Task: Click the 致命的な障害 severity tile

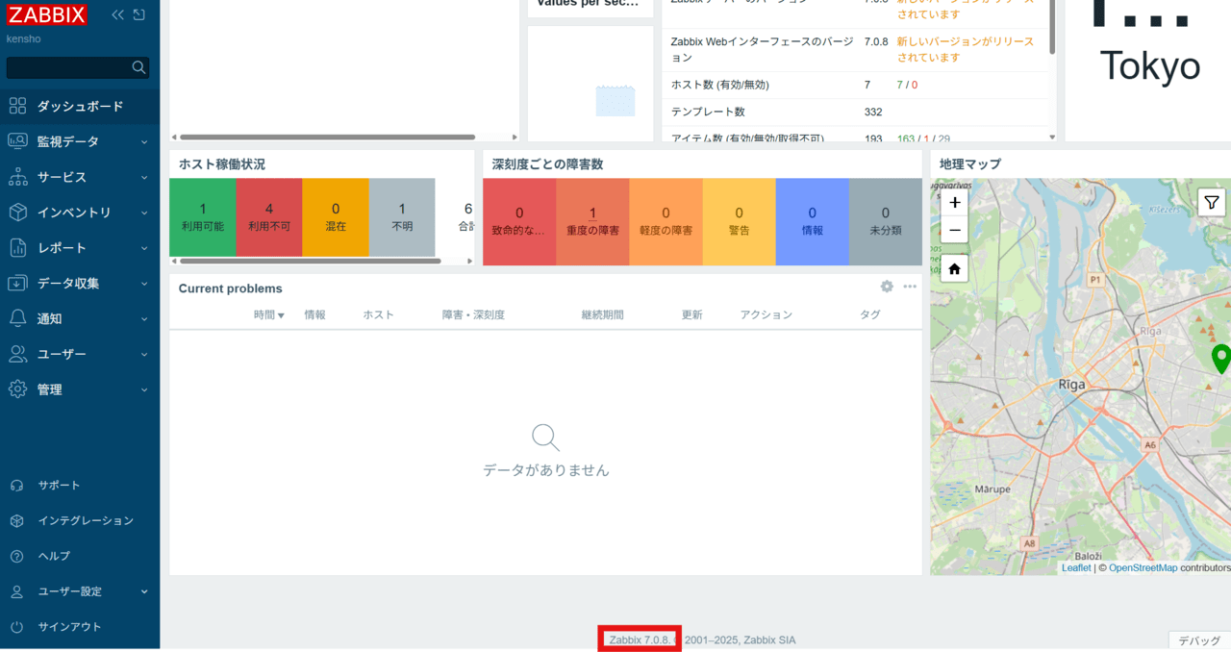Action: [519, 222]
